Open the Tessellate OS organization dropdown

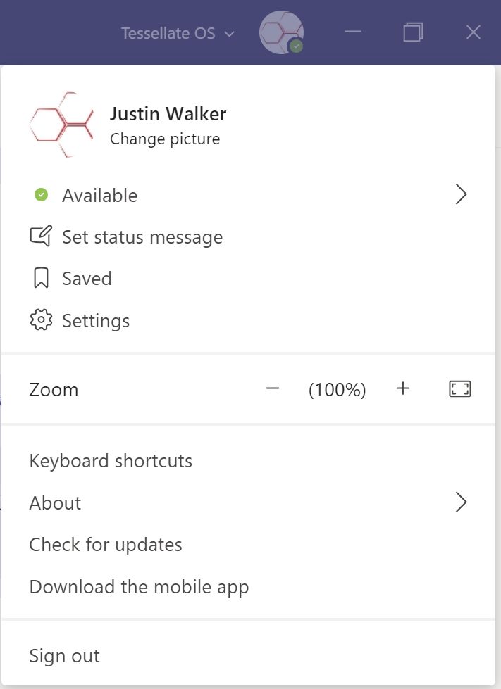178,33
